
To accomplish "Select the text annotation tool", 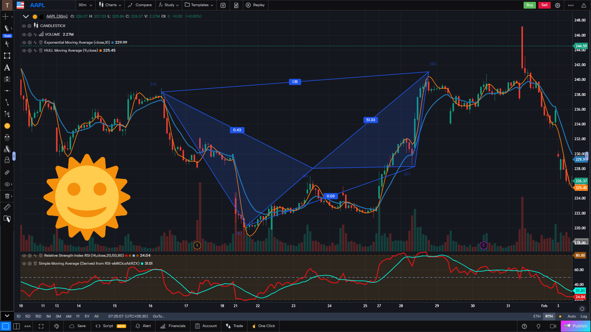I will (x=7, y=68).
